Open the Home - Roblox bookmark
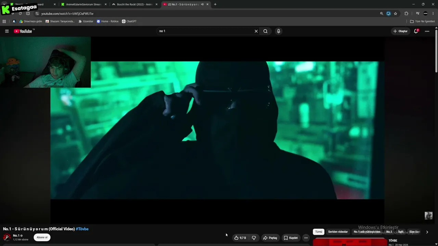Screen dimensions: 438x246 tap(107, 21)
